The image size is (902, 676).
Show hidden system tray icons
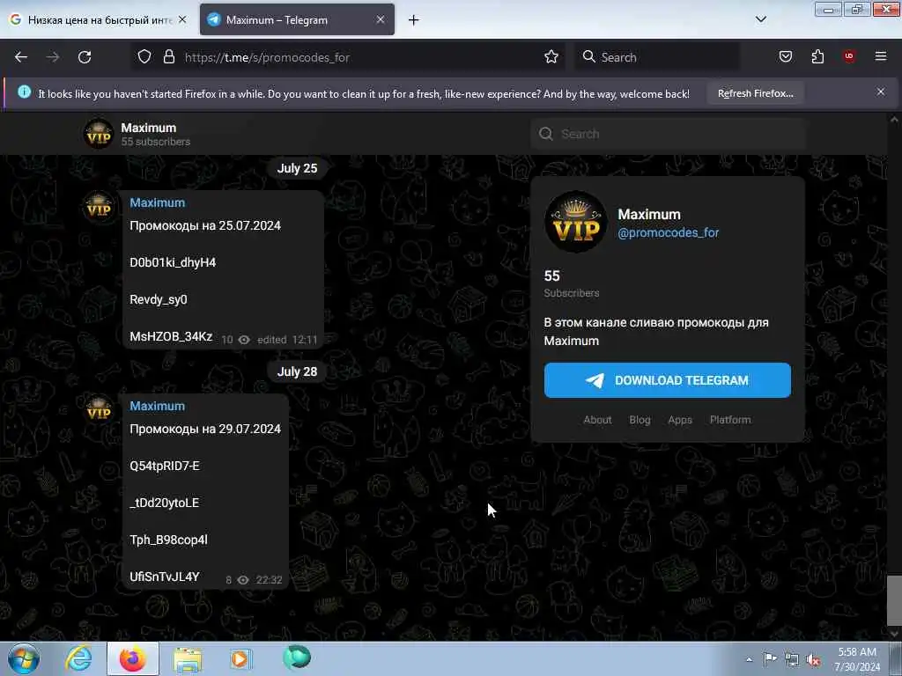pos(749,659)
